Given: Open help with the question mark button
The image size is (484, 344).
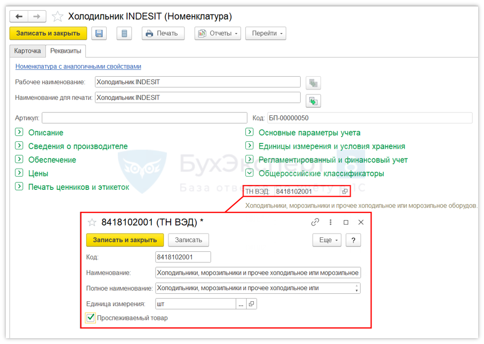Looking at the screenshot, I should (353, 240).
